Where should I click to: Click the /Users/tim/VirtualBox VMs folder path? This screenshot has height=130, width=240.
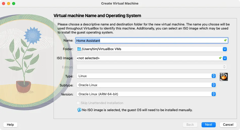101,49
